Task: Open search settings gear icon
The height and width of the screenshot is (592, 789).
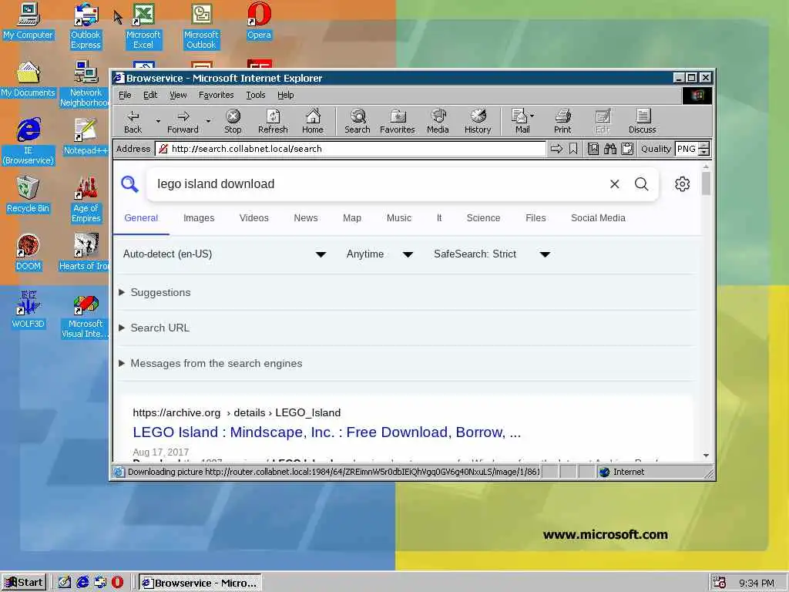Action: point(683,183)
